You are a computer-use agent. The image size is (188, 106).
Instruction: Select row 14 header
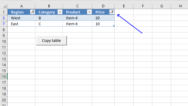(x=4, y=65)
